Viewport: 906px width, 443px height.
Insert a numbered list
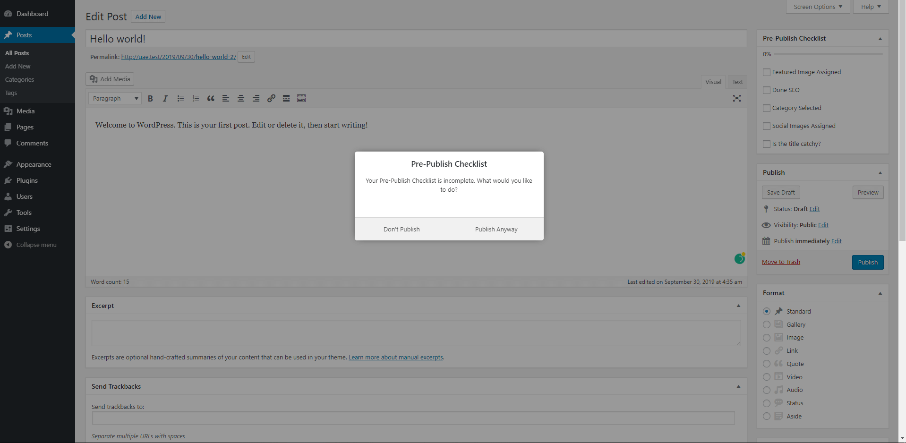pyautogui.click(x=196, y=98)
